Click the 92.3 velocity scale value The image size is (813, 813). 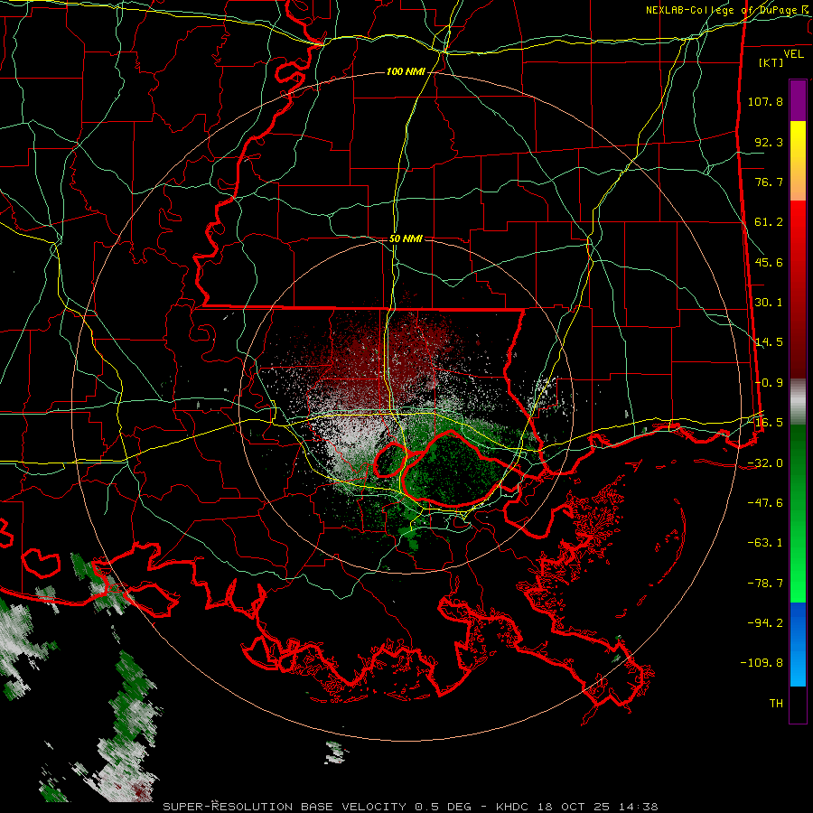click(x=769, y=142)
